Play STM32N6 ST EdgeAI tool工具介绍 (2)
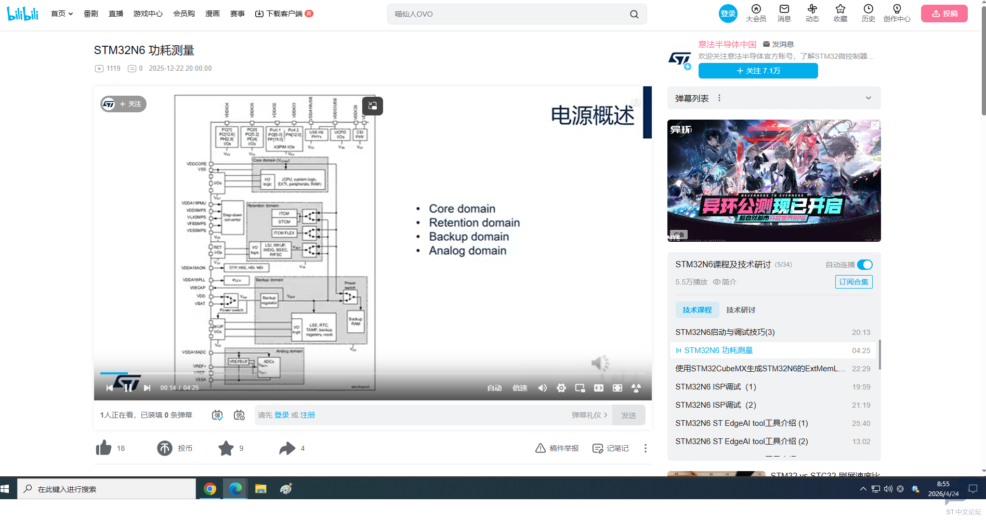The image size is (986, 520). 772,441
